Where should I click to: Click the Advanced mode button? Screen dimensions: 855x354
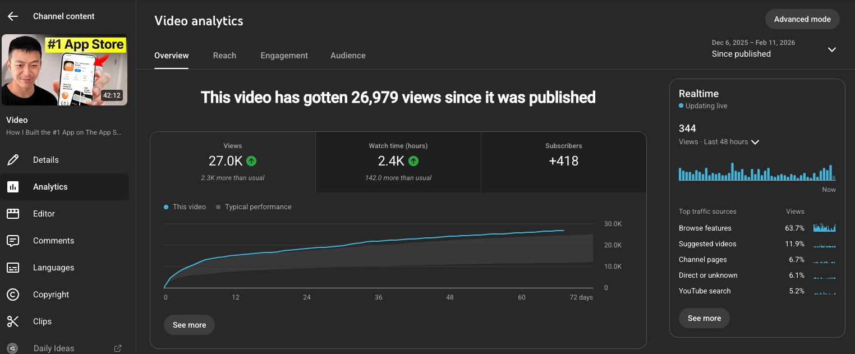802,19
